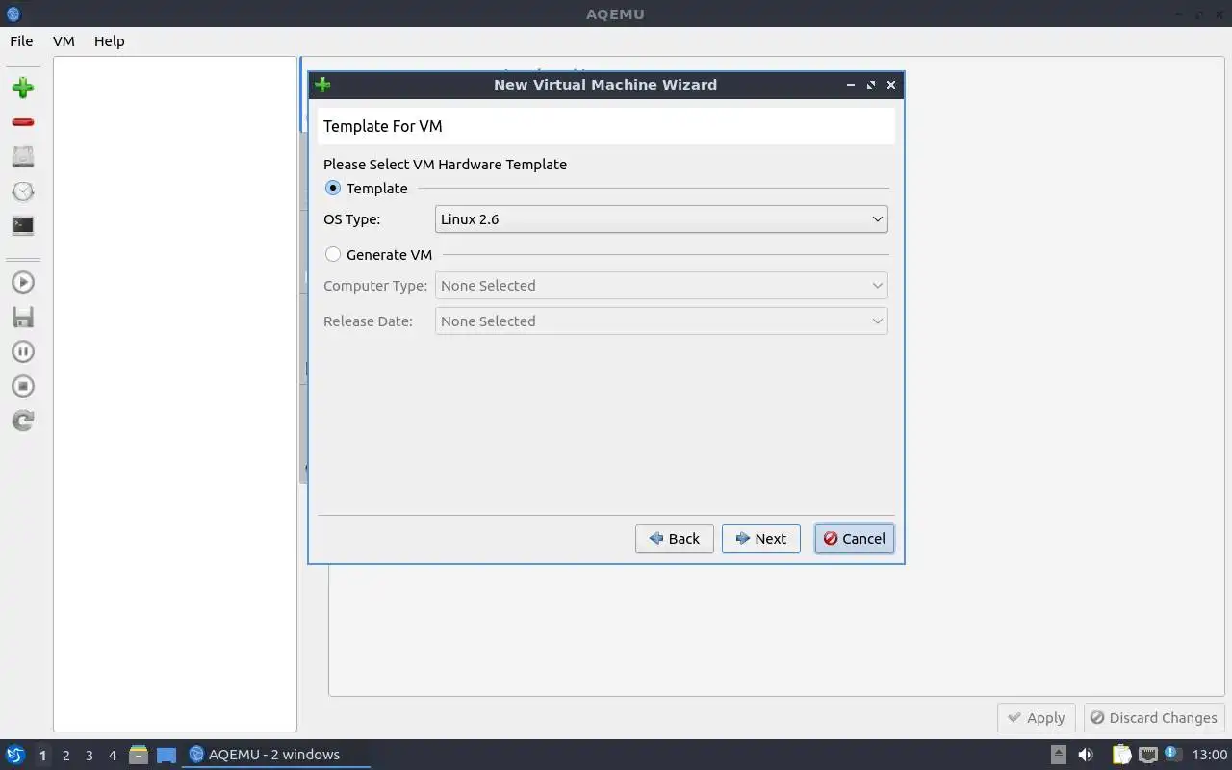
Task: Click the AQEMU app icon in main titlebar
Action: tap(13, 13)
